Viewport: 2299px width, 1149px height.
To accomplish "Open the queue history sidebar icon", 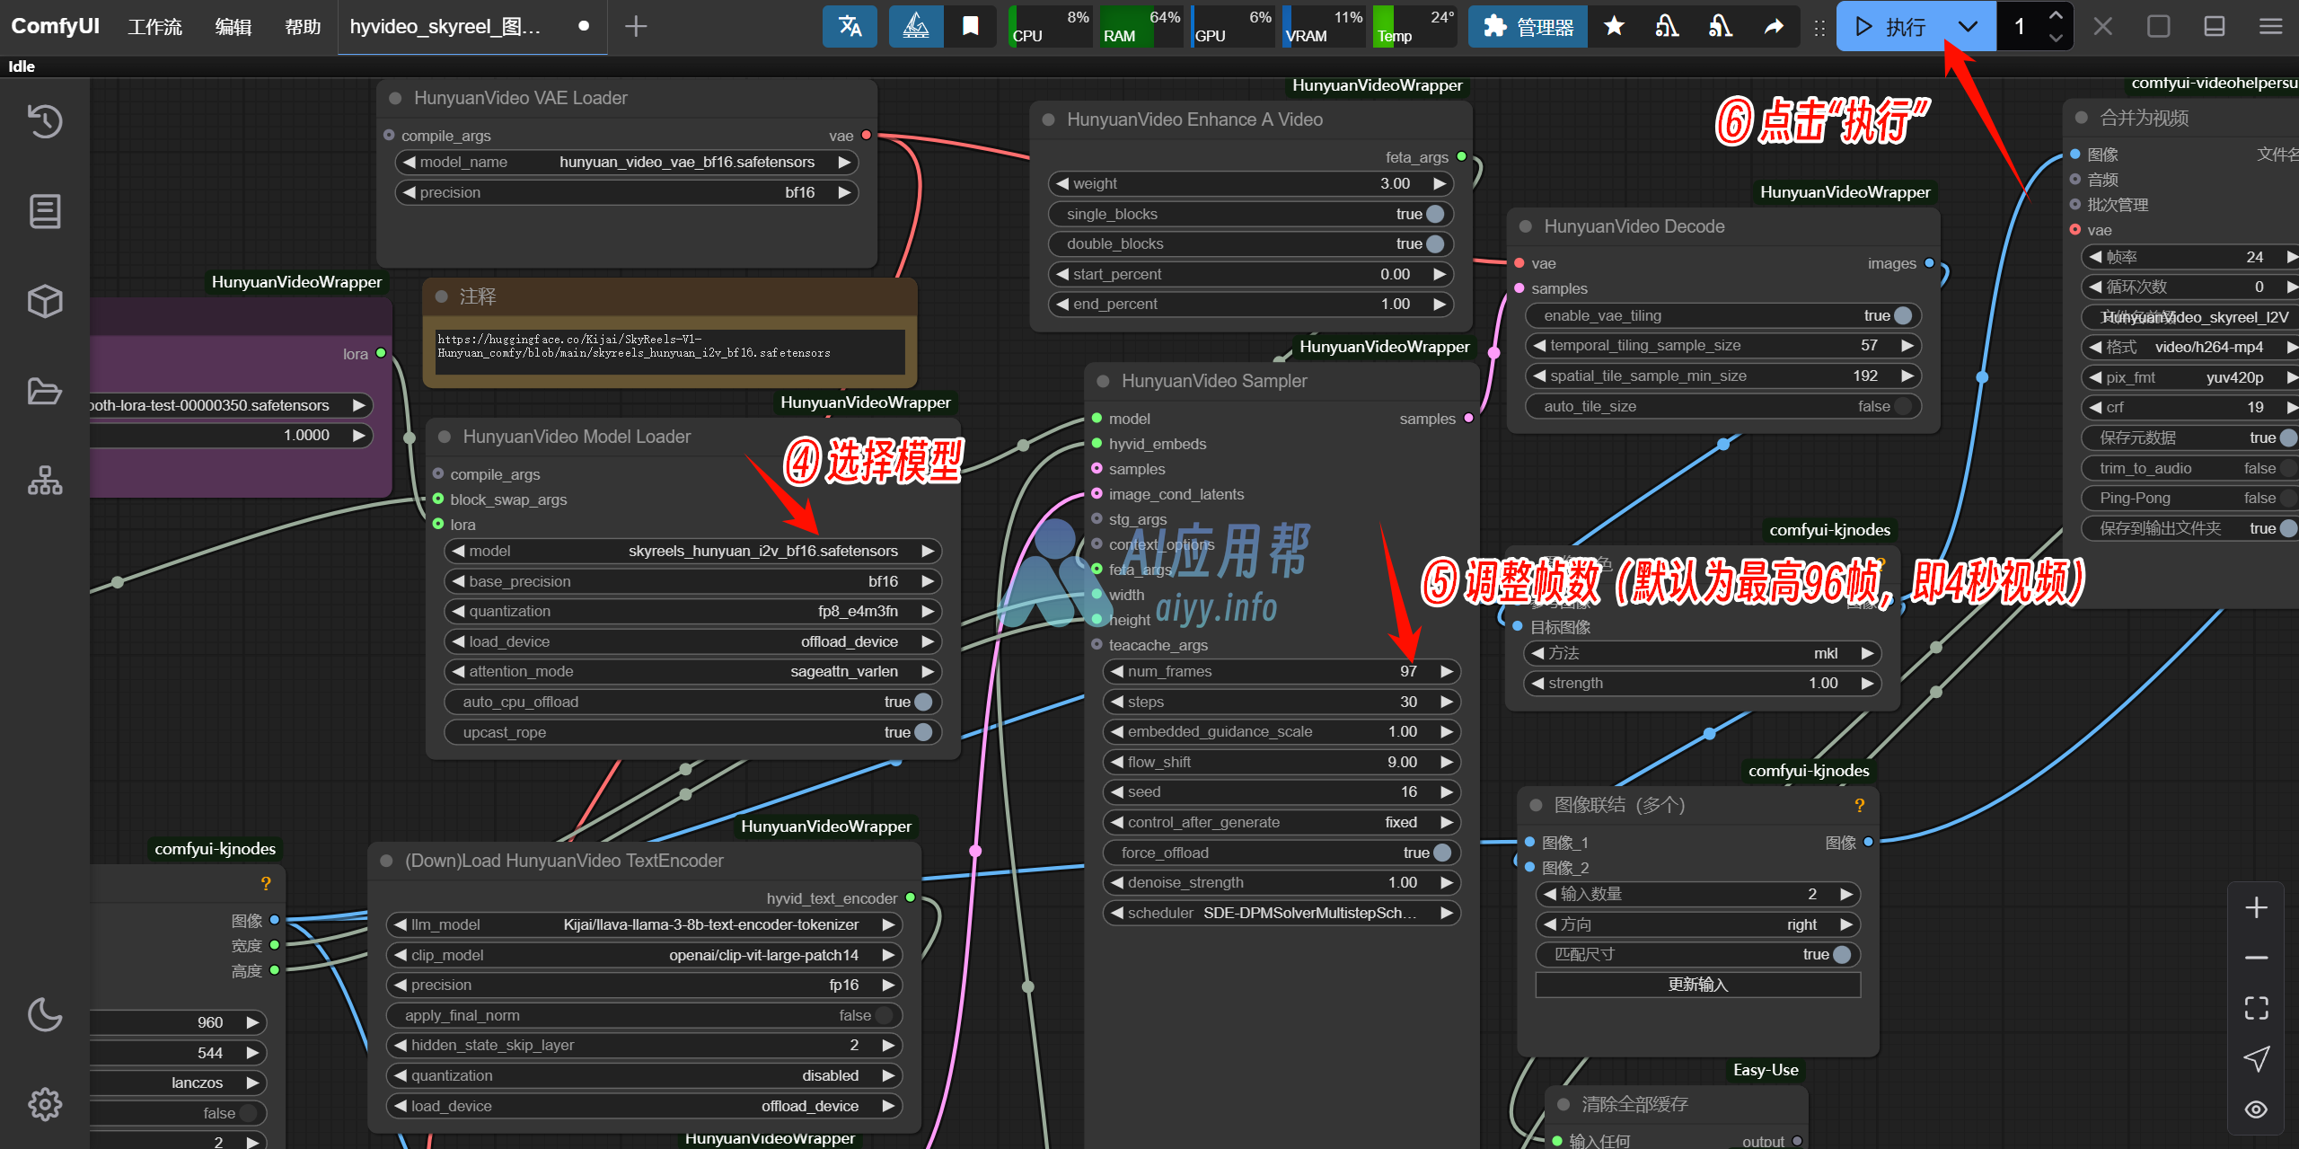I will click(45, 121).
